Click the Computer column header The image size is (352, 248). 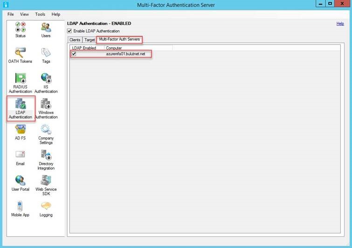pos(138,48)
